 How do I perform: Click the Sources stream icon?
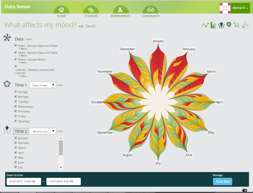(91, 10)
